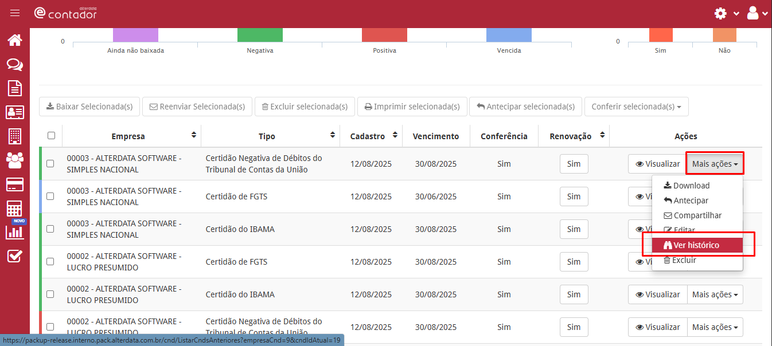Toggle the Renovação Sim button for 00002 Certidão do IBAMA
The image size is (772, 346).
[x=574, y=294]
